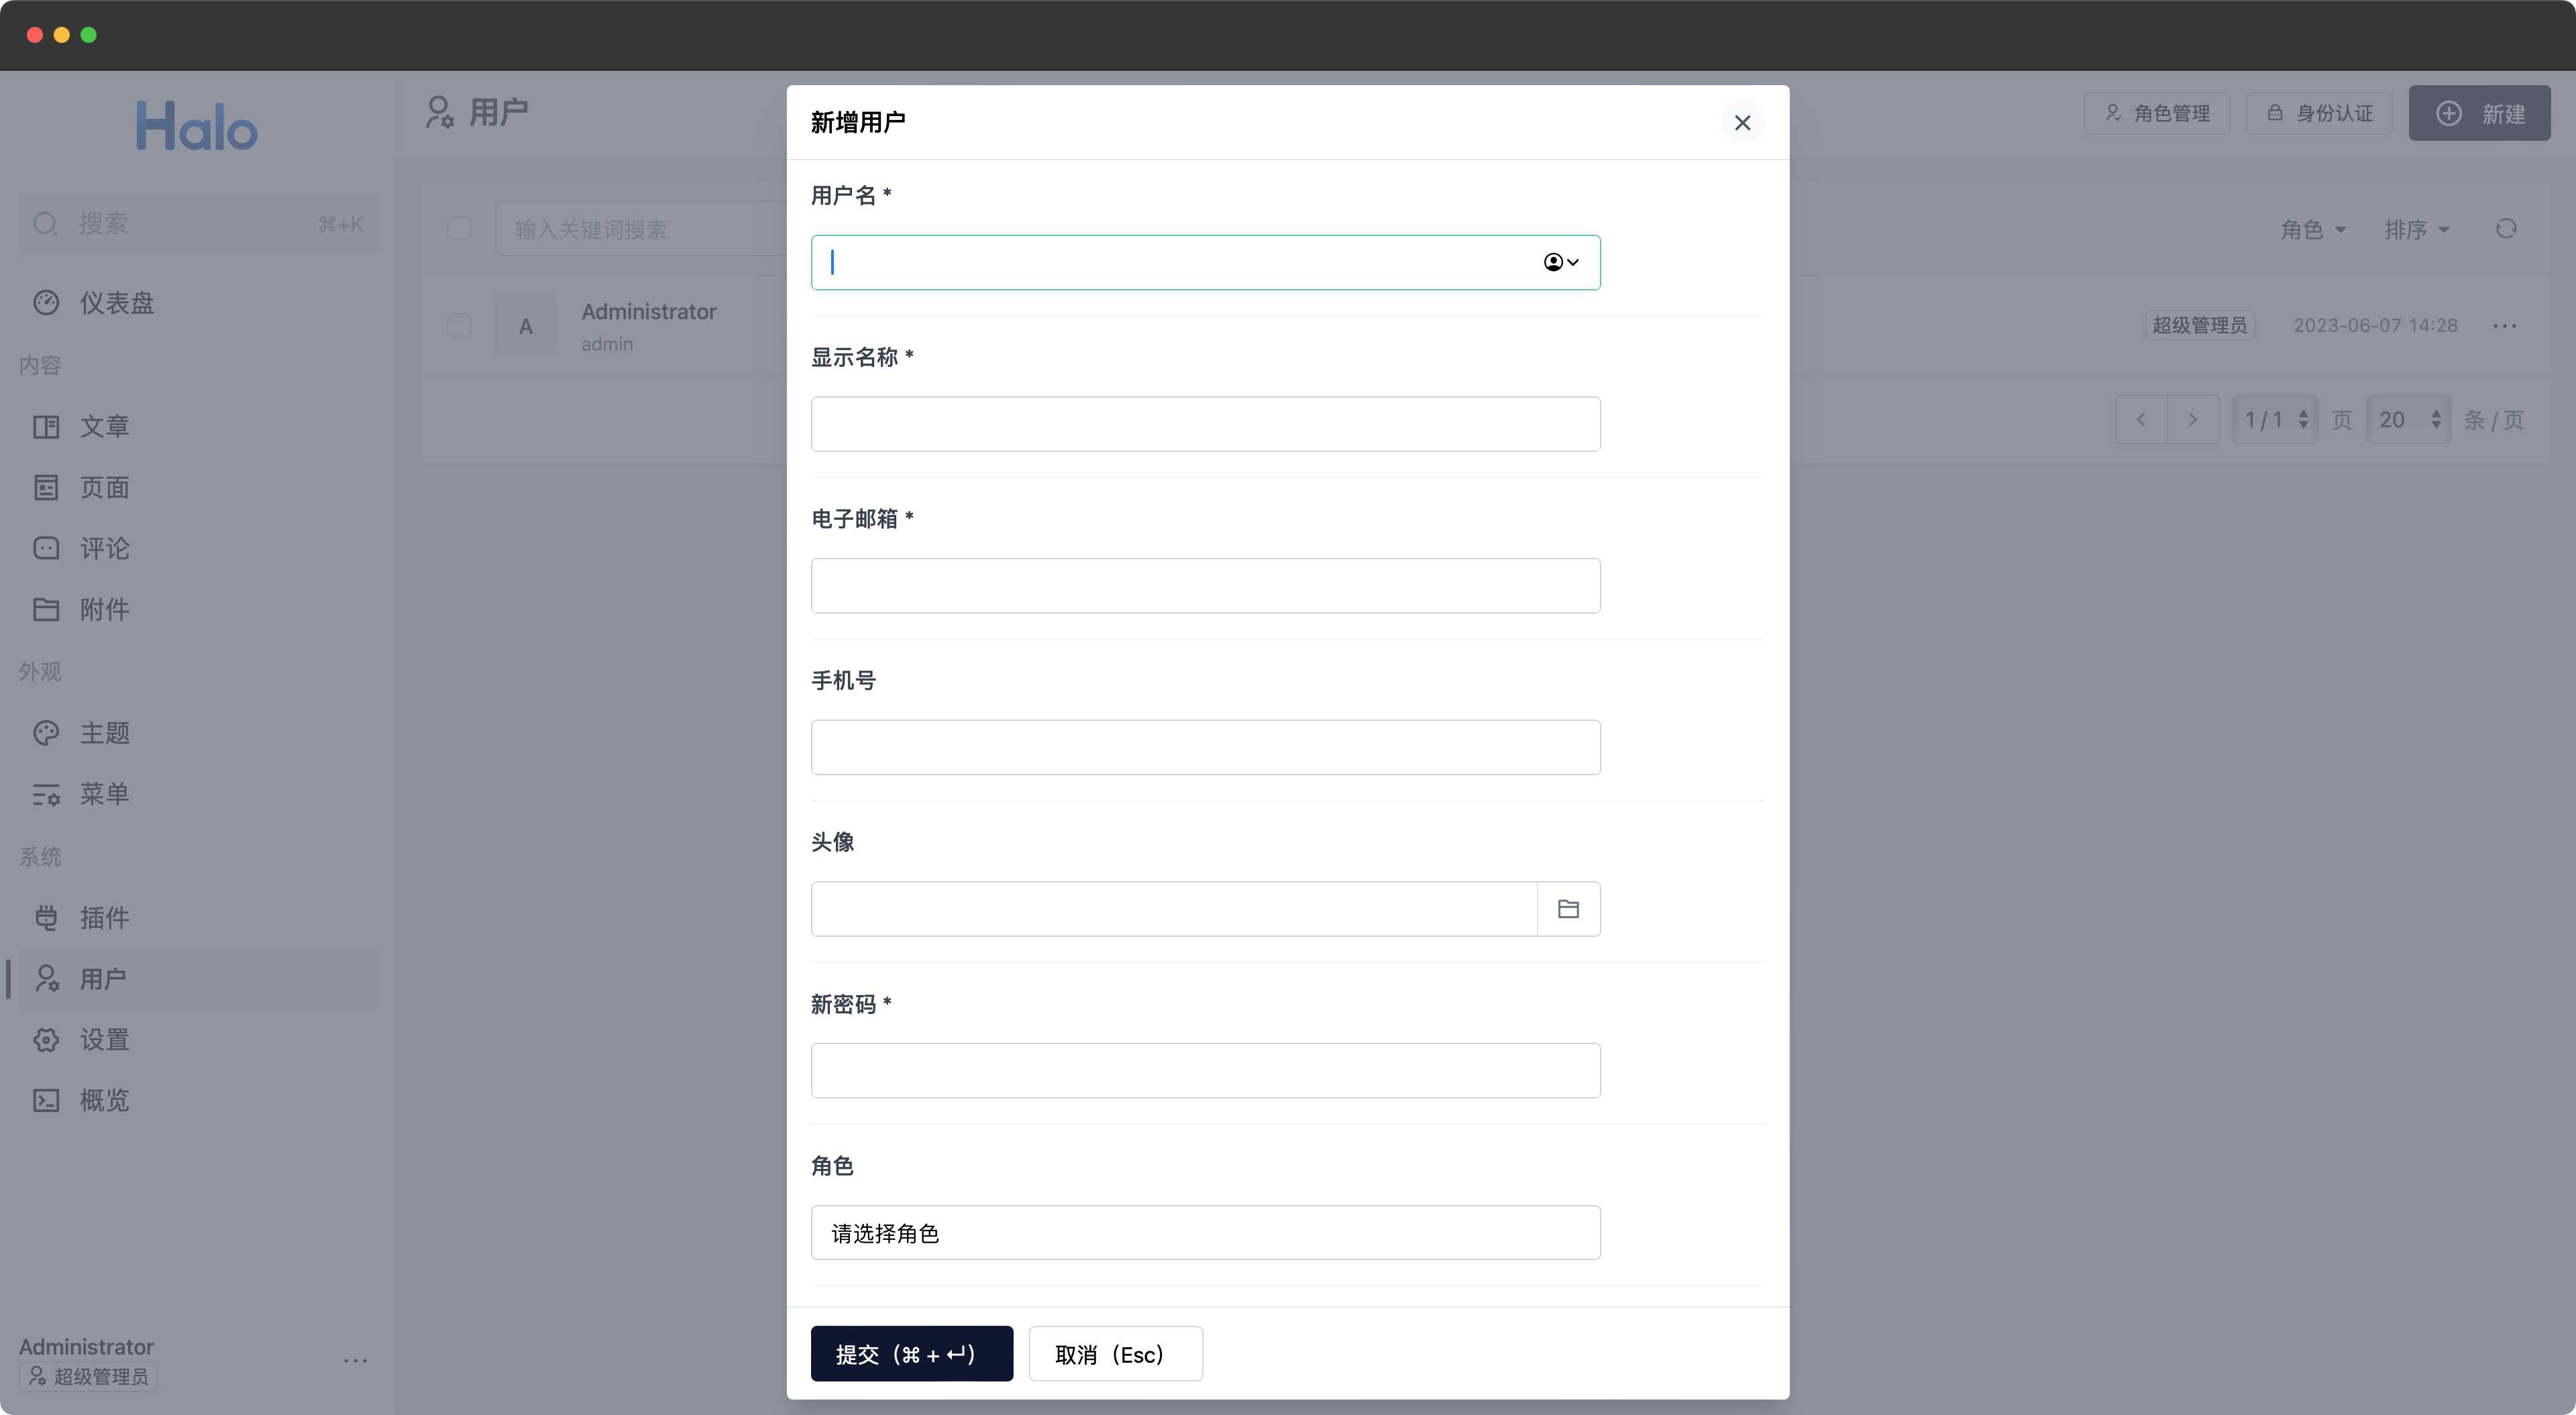
Task: Open the Themes (主题) sidebar item
Action: [104, 733]
